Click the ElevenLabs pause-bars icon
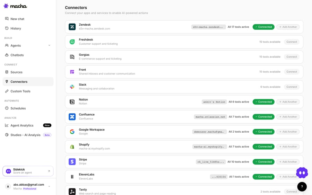Screen dimensions: 312x195 tap(72, 177)
